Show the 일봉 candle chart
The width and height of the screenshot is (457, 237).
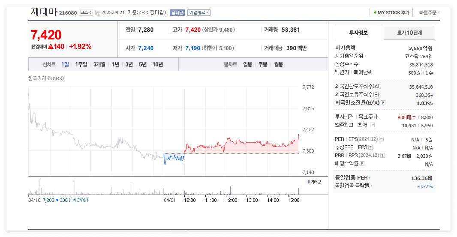click(x=247, y=64)
